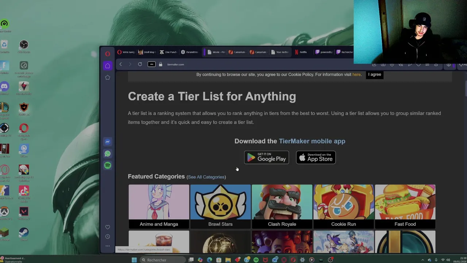Open the Clash Royale category
The width and height of the screenshot is (467, 263).
coord(282,206)
